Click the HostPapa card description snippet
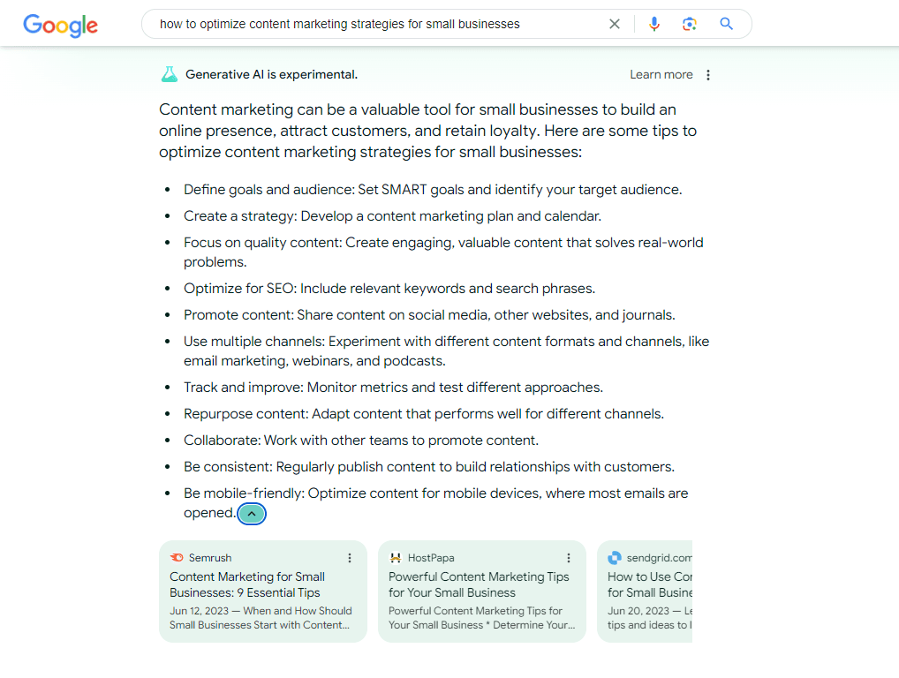The height and width of the screenshot is (678, 899). pyautogui.click(x=481, y=618)
